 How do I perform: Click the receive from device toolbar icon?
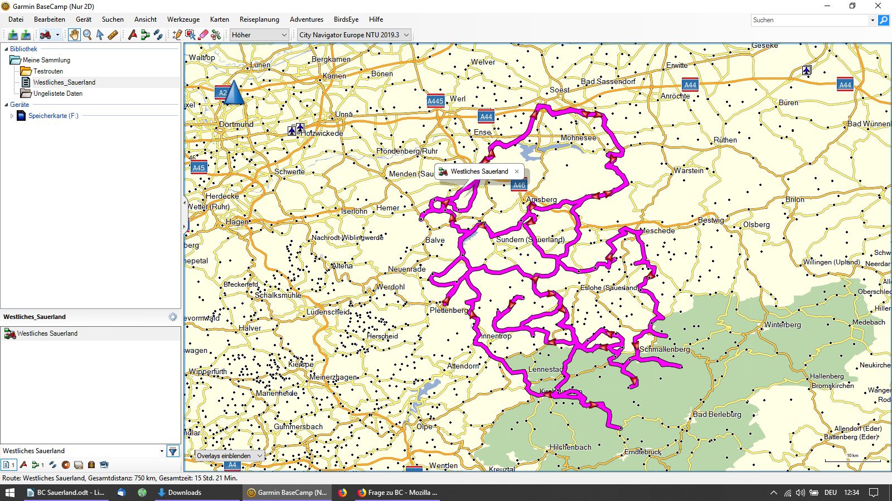tap(26, 35)
